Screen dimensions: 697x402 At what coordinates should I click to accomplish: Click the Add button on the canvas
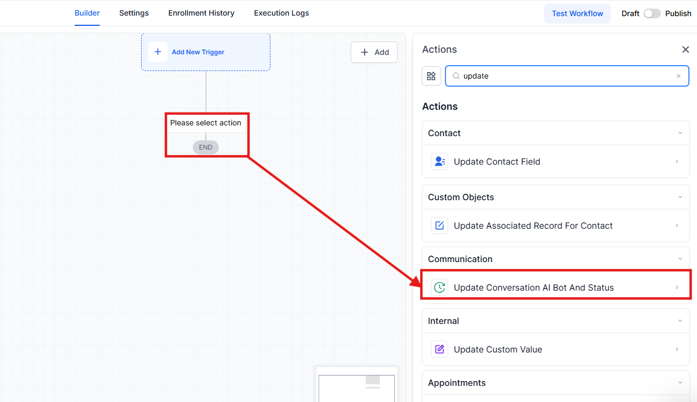pyautogui.click(x=374, y=52)
